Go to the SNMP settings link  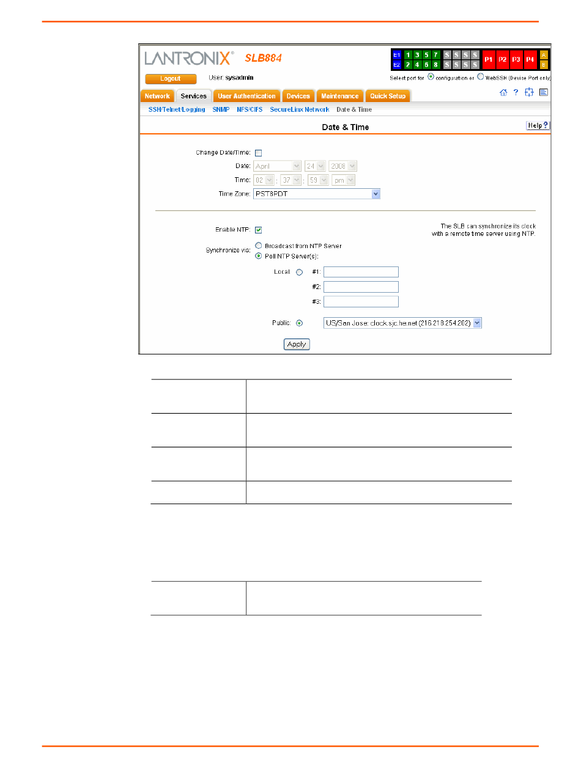[221, 109]
